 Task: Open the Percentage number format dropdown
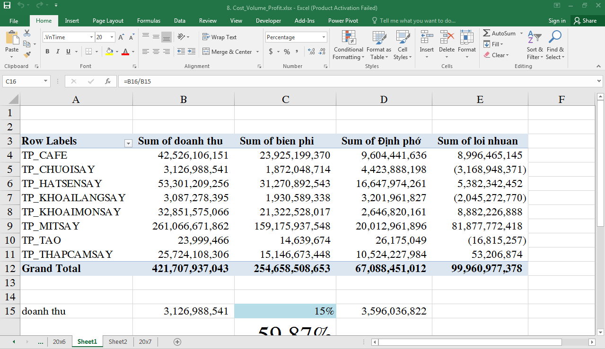324,37
